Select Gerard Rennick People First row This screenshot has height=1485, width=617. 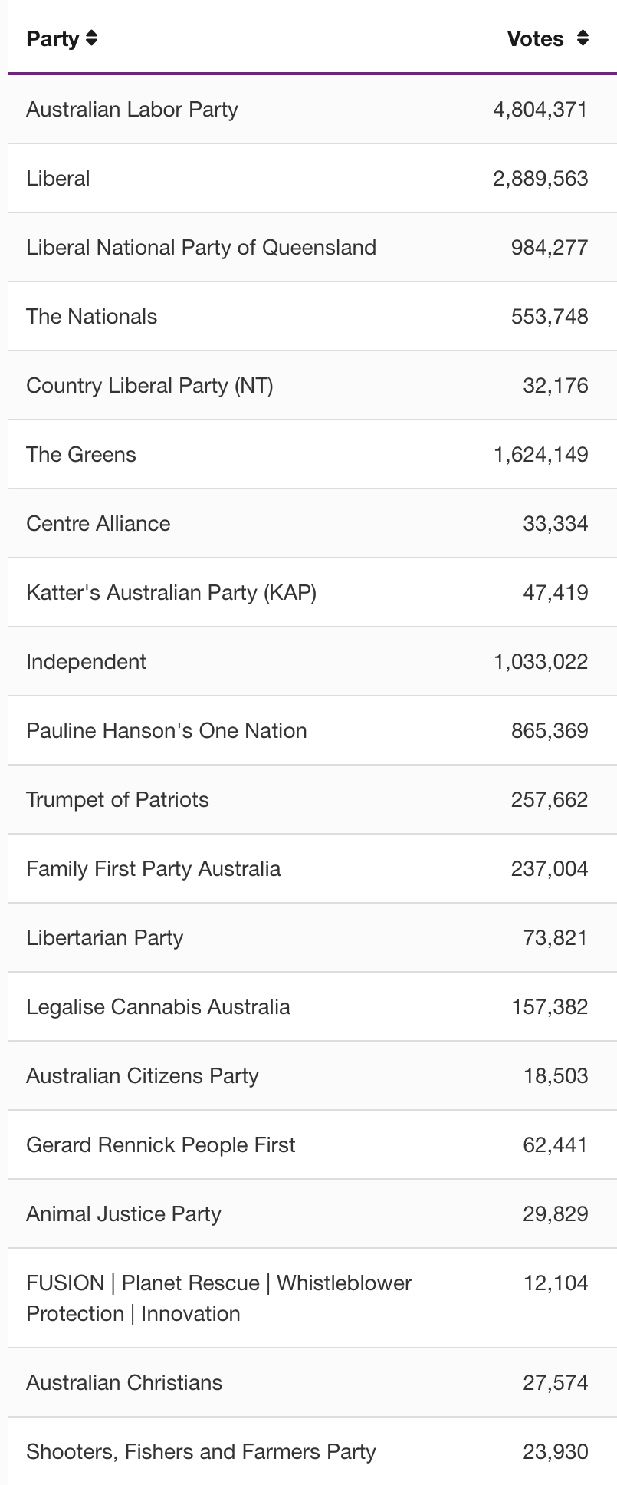312,1144
